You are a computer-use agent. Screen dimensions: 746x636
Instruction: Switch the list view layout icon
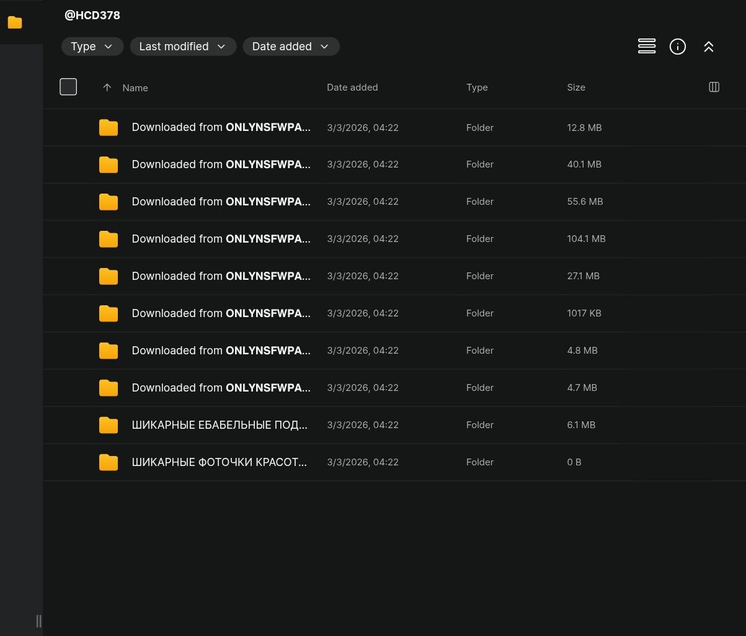647,47
